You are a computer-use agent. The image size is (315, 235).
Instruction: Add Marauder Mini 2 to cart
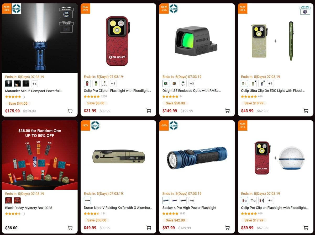(70, 111)
